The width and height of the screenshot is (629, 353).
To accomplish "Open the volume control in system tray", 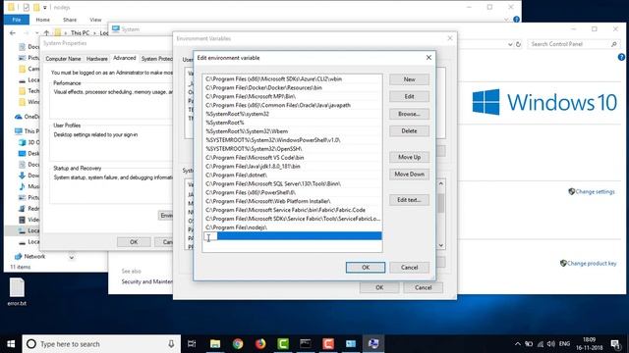I will click(551, 344).
